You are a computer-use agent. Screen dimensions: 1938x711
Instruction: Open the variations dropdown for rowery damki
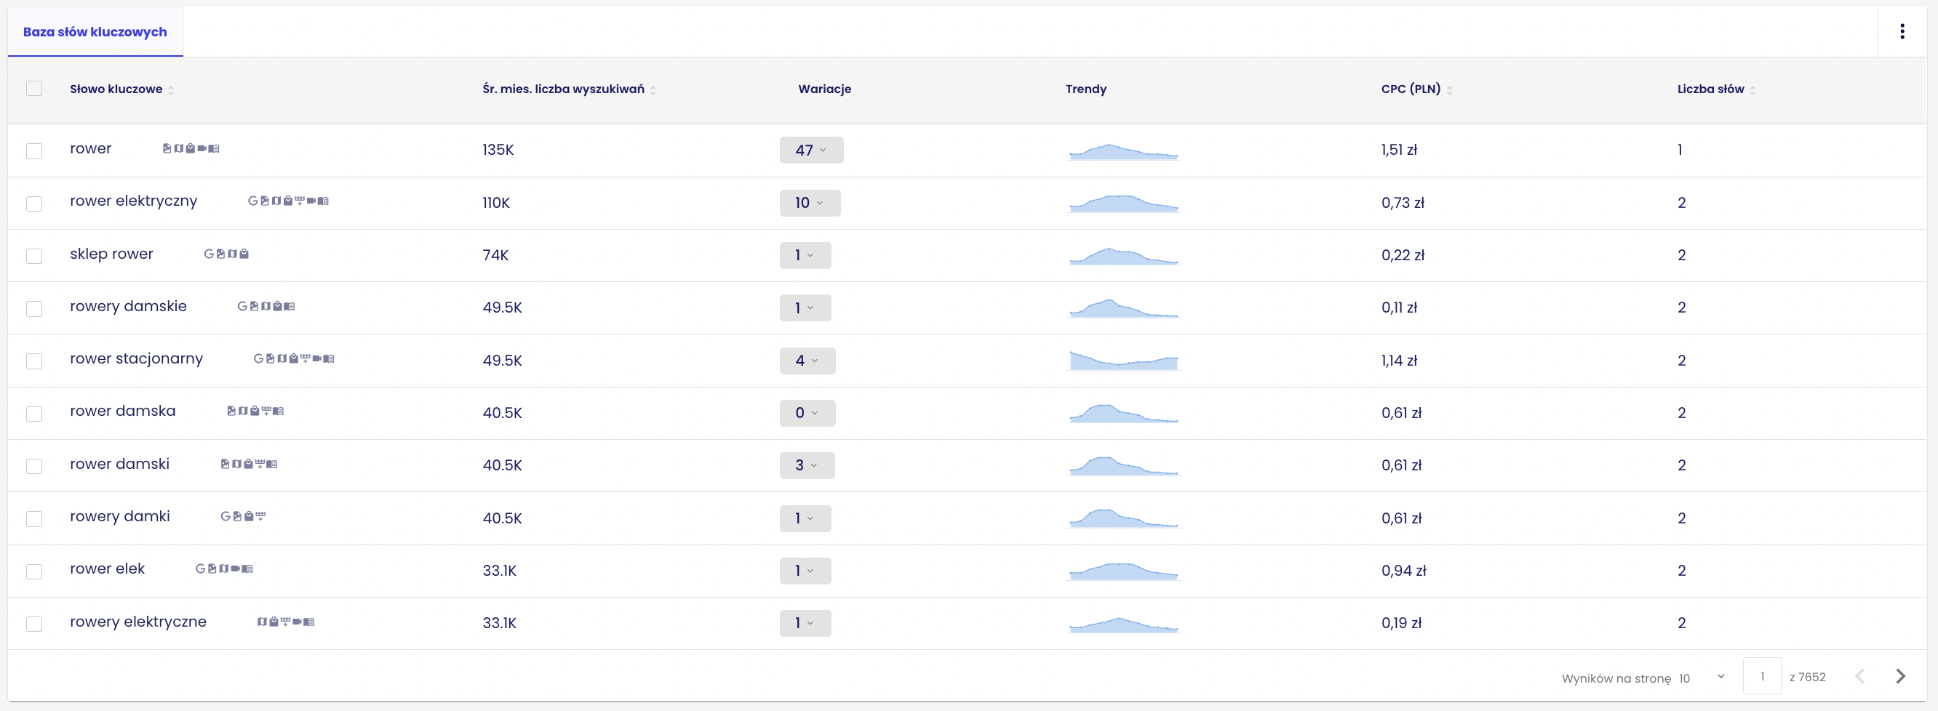(805, 518)
